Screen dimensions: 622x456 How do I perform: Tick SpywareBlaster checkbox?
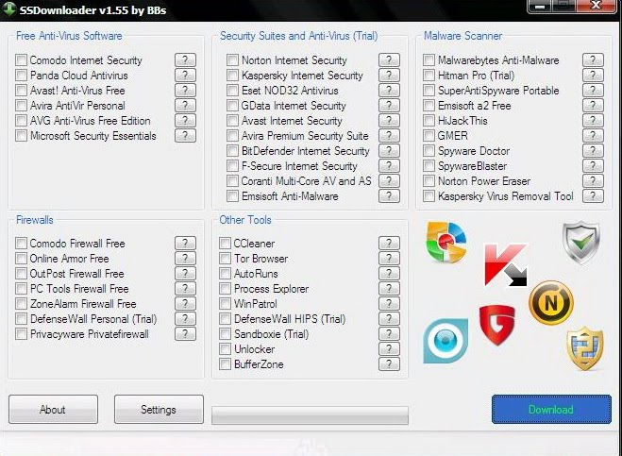pos(429,166)
